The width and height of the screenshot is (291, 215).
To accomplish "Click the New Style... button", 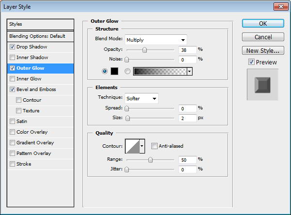I will [263, 50].
